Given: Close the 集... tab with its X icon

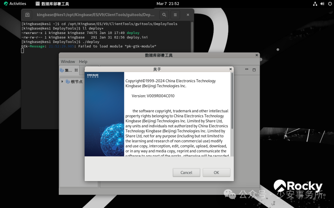Looking at the screenshot, I should coord(76,70).
